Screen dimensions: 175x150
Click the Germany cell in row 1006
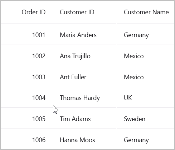pos(145,139)
